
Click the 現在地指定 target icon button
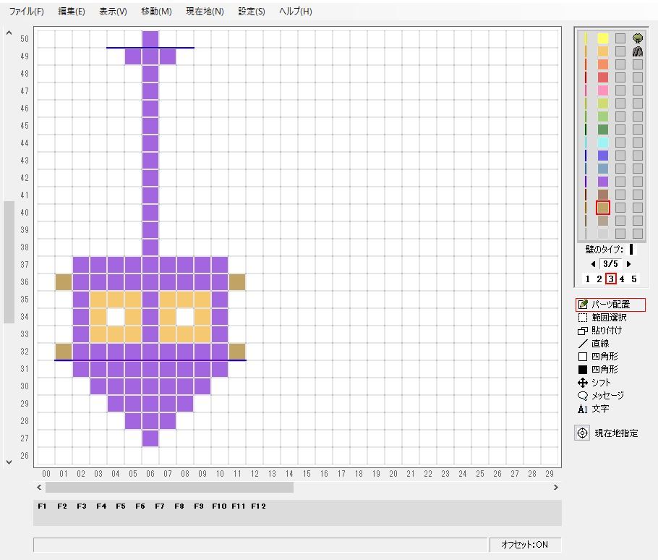(583, 433)
